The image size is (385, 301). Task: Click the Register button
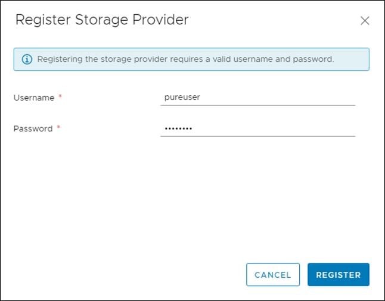coord(338,275)
